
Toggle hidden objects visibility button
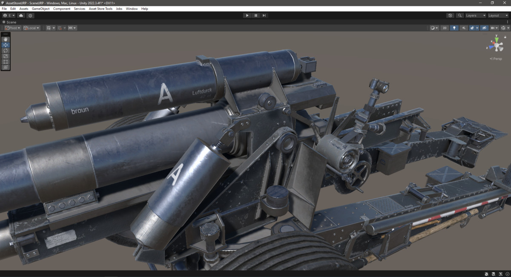pos(484,28)
